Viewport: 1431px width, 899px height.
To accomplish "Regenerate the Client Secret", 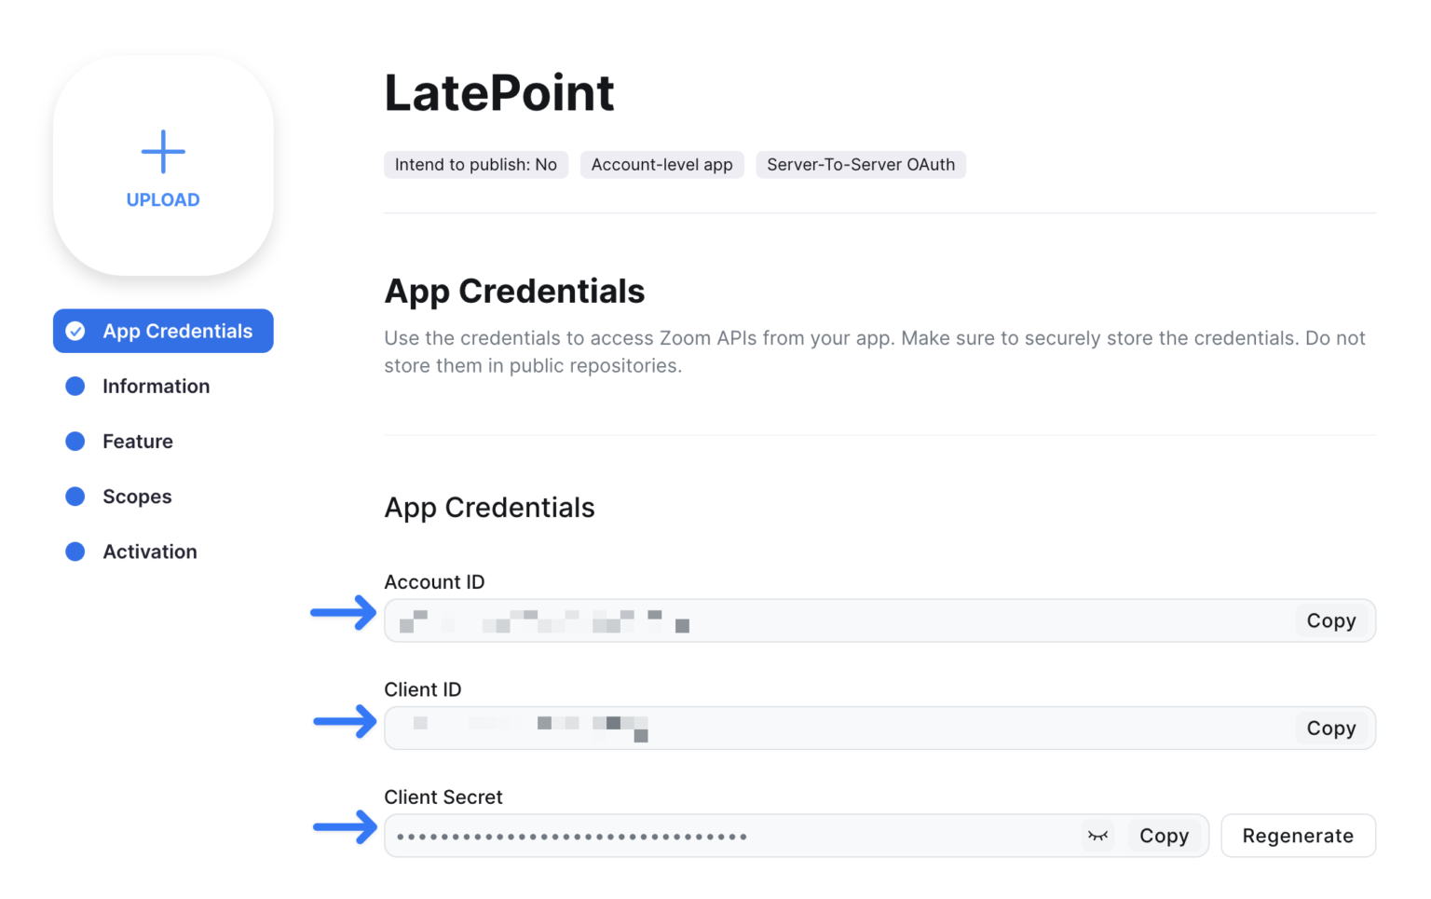I will (1298, 836).
